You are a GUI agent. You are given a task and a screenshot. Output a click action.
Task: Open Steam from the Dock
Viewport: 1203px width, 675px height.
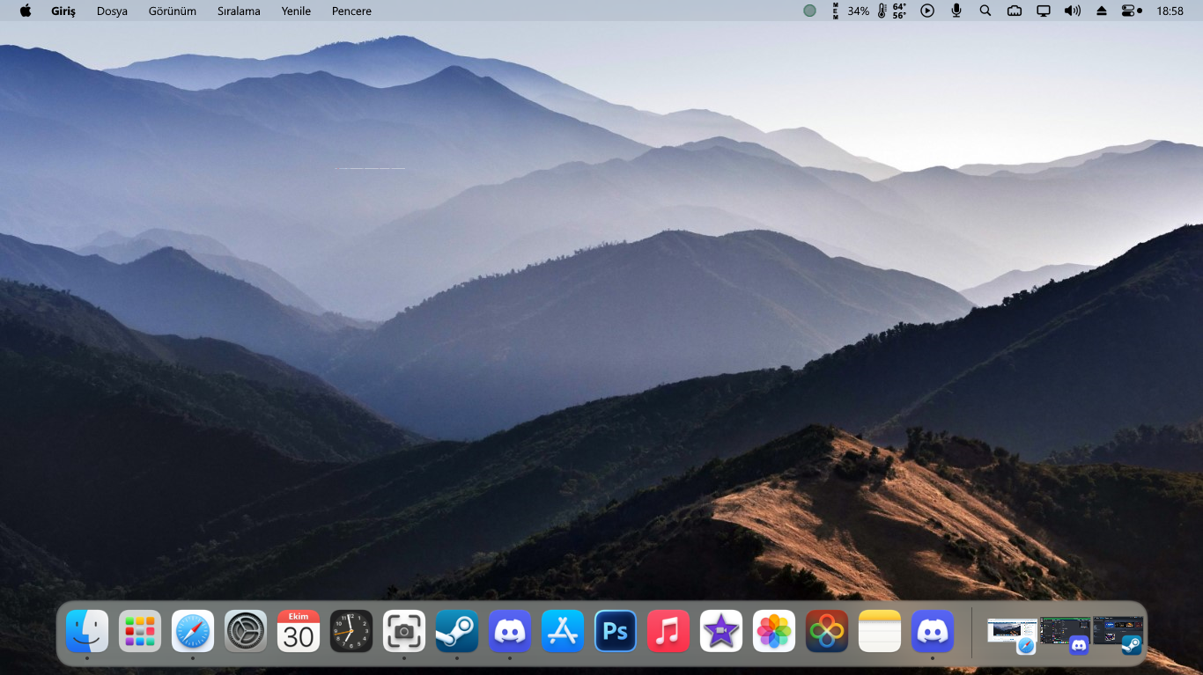point(456,631)
